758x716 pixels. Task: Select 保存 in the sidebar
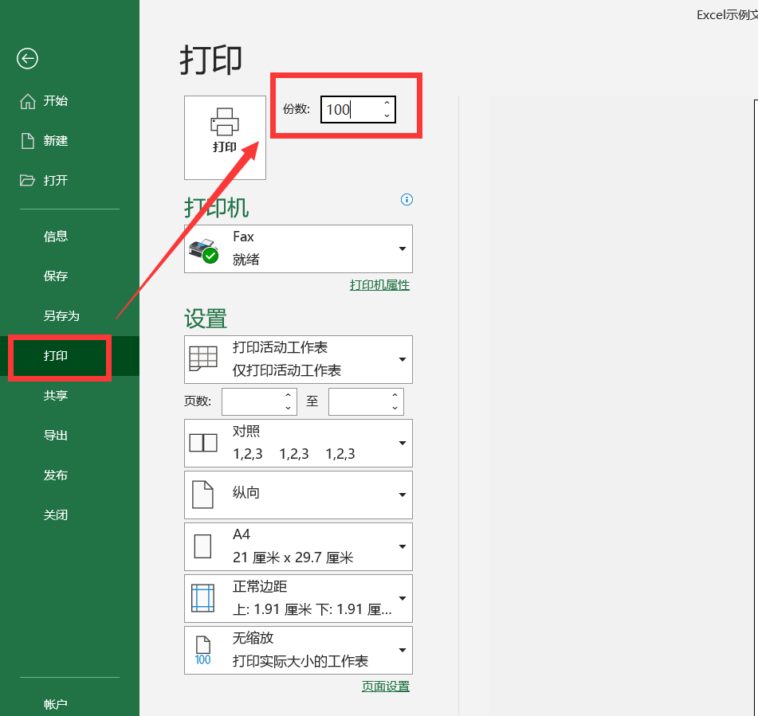(56, 276)
